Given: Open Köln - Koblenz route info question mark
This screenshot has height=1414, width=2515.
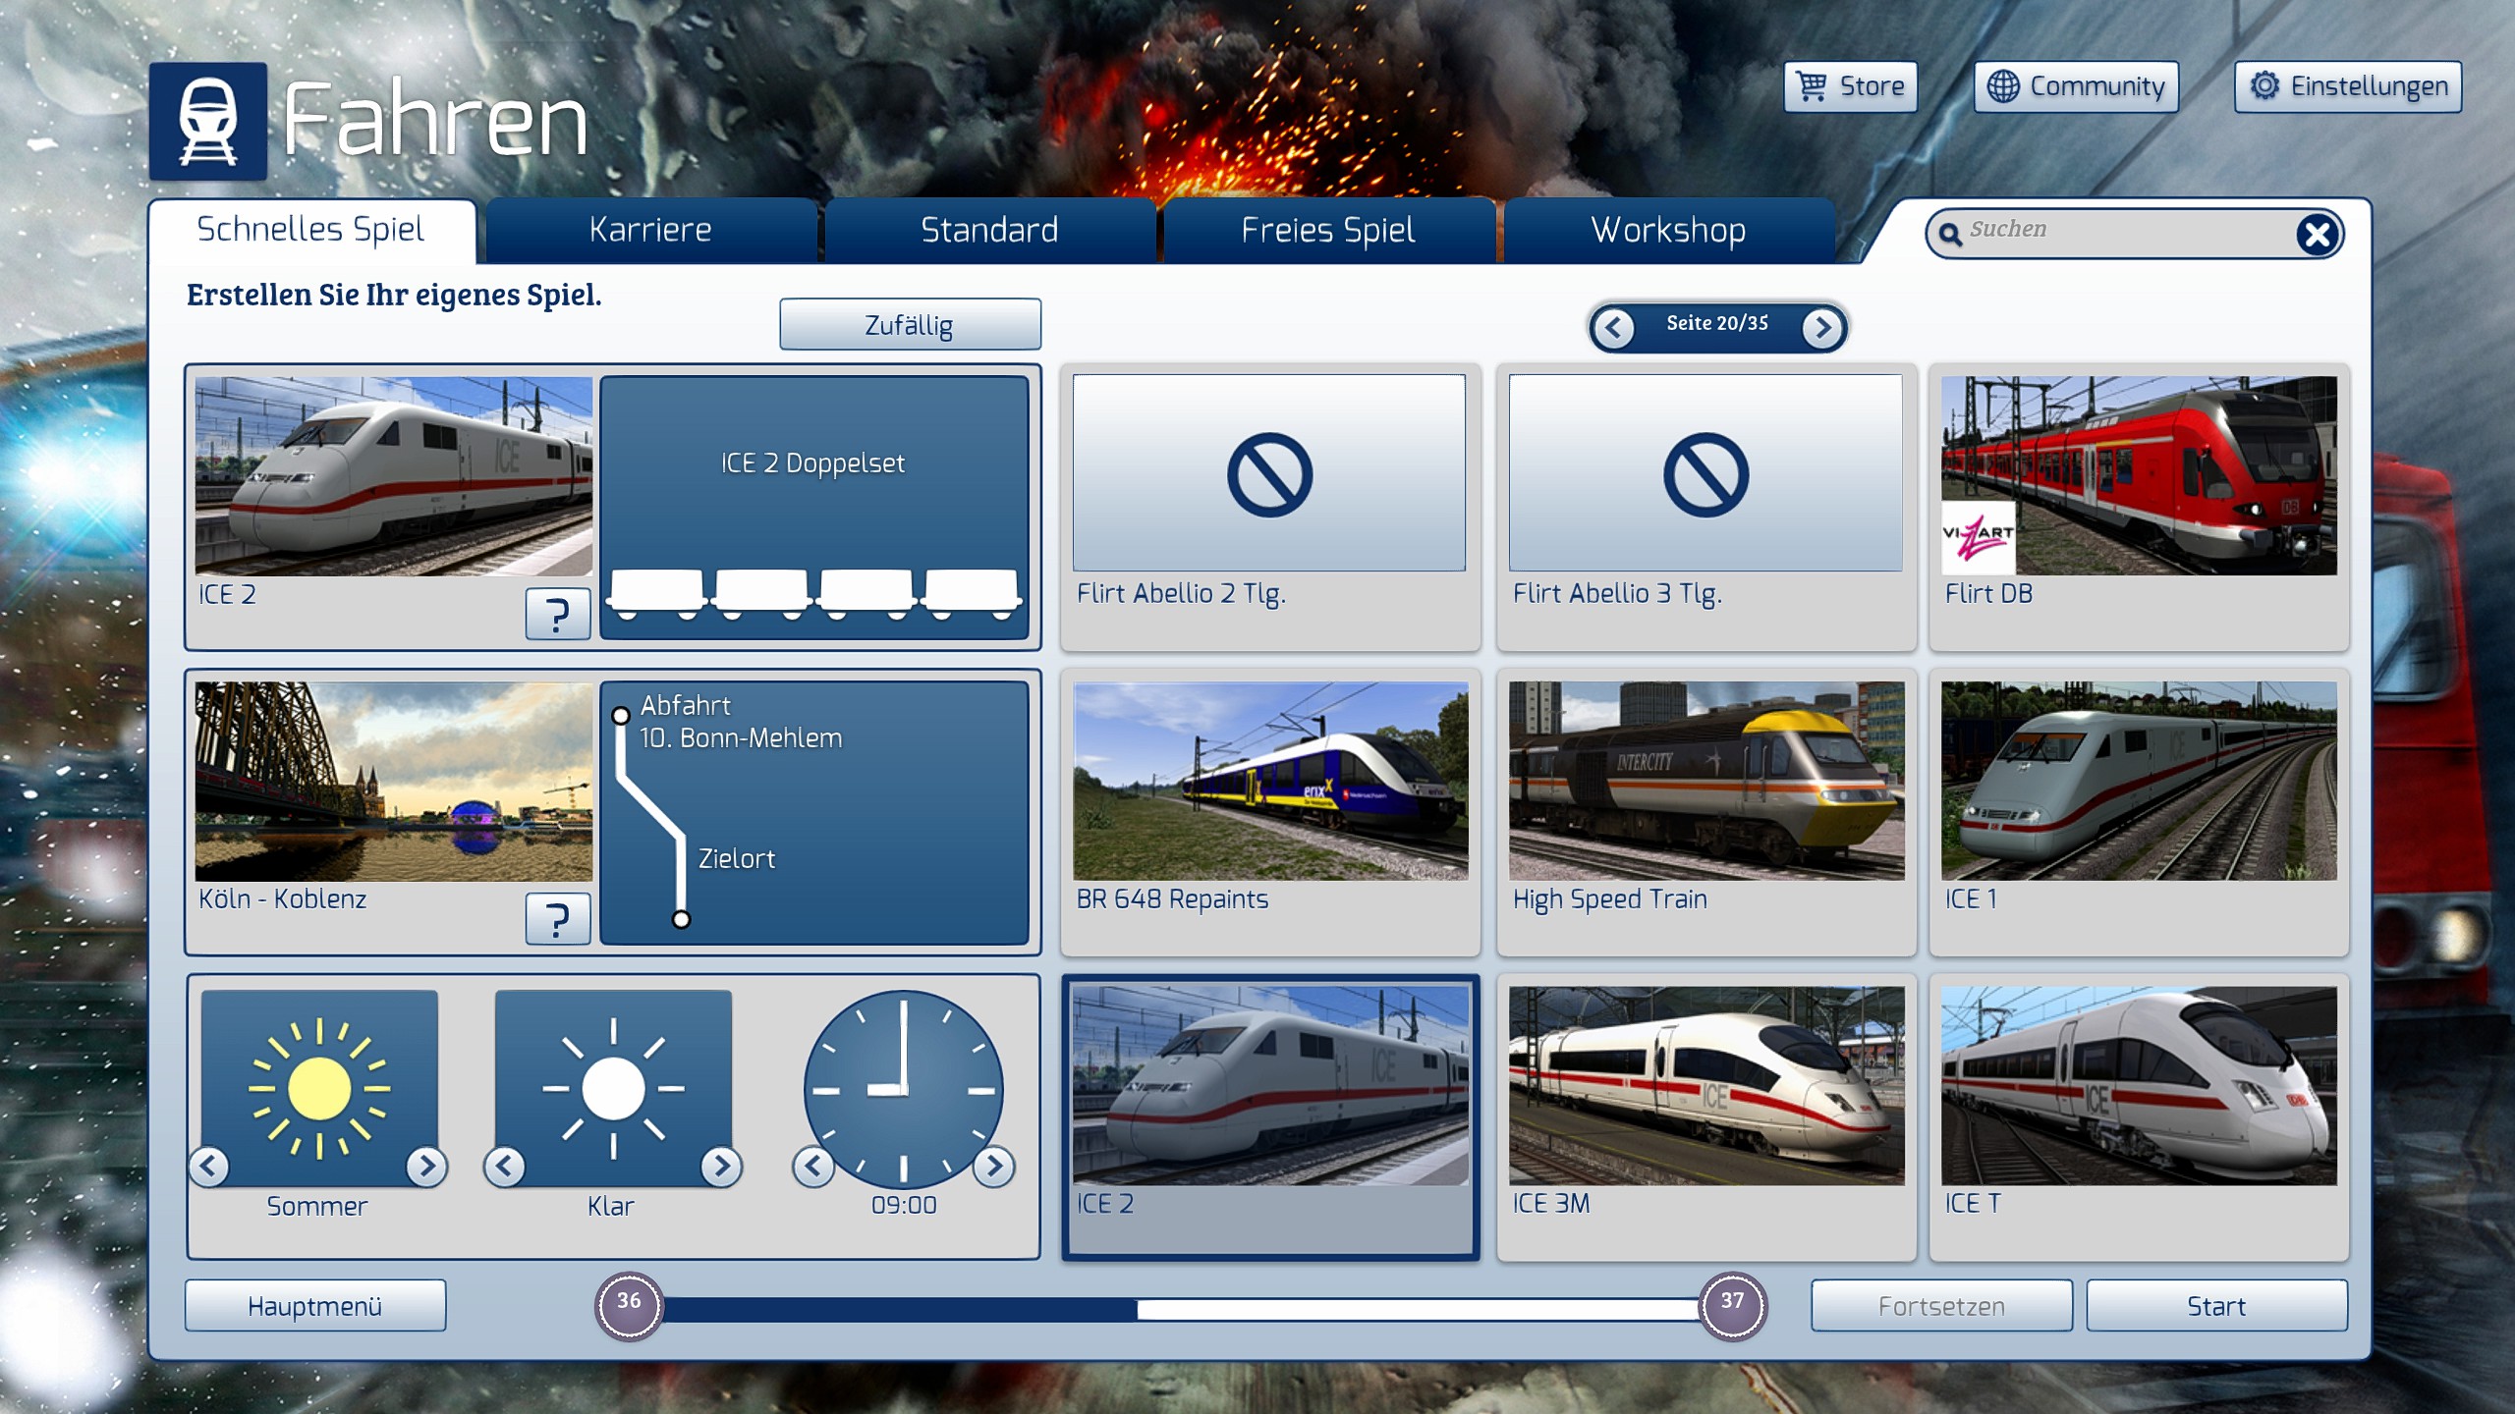Looking at the screenshot, I should pos(557,919).
